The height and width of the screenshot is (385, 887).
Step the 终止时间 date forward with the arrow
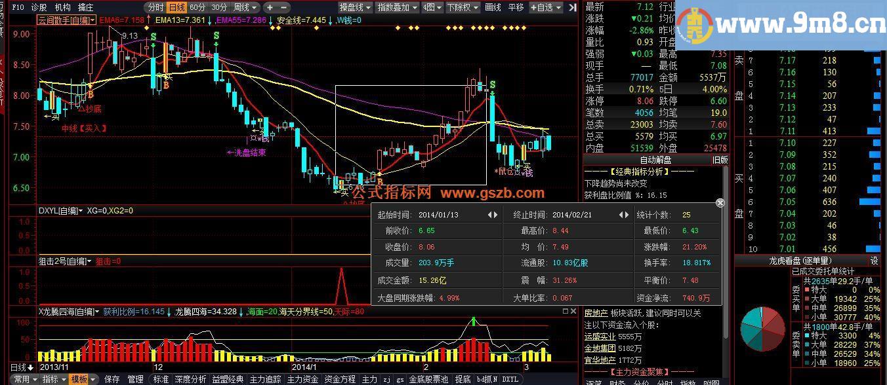coord(628,214)
